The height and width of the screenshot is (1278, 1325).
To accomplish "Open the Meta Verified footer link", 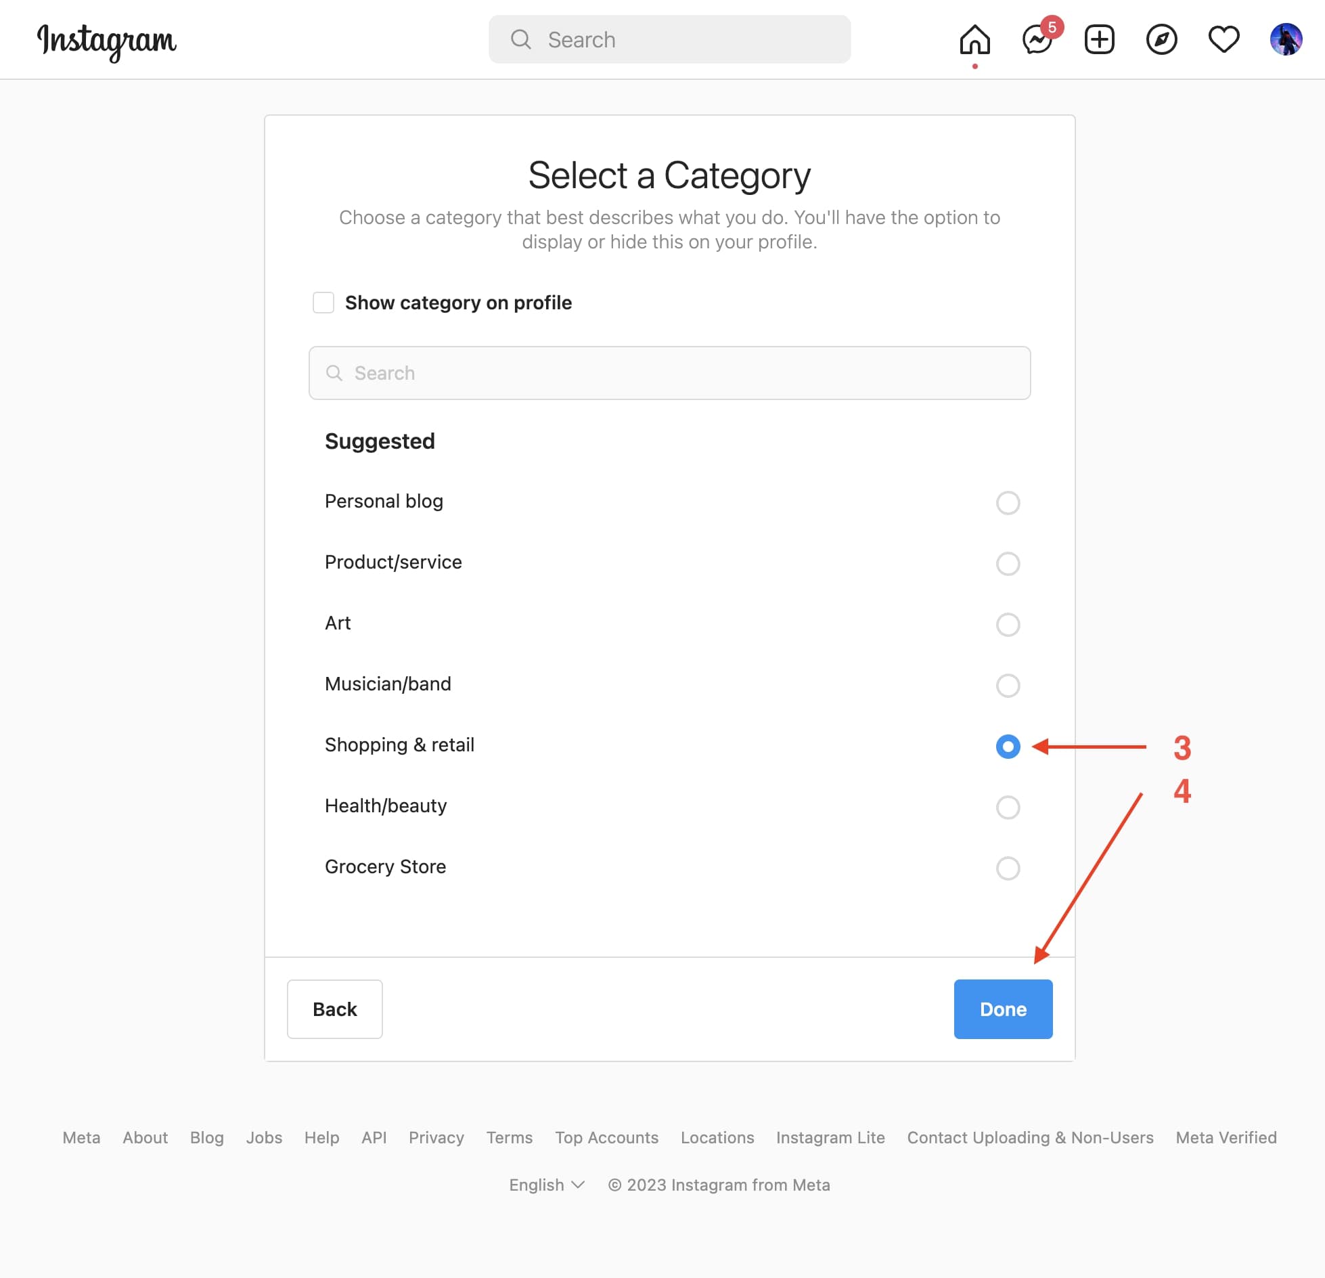I will click(x=1226, y=1137).
